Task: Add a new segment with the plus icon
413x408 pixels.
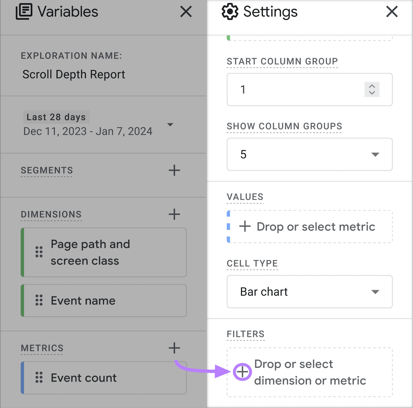Action: (x=174, y=170)
